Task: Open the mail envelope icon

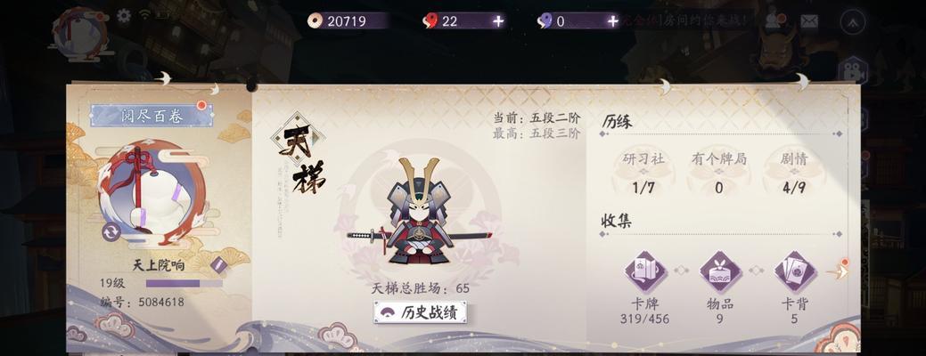Action: point(809,21)
